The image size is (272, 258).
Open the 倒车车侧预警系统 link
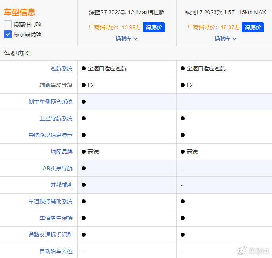pos(50,102)
